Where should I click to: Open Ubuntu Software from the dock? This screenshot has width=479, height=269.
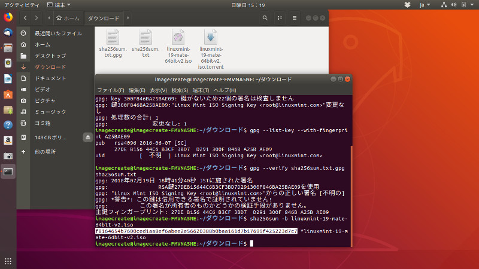8,94
